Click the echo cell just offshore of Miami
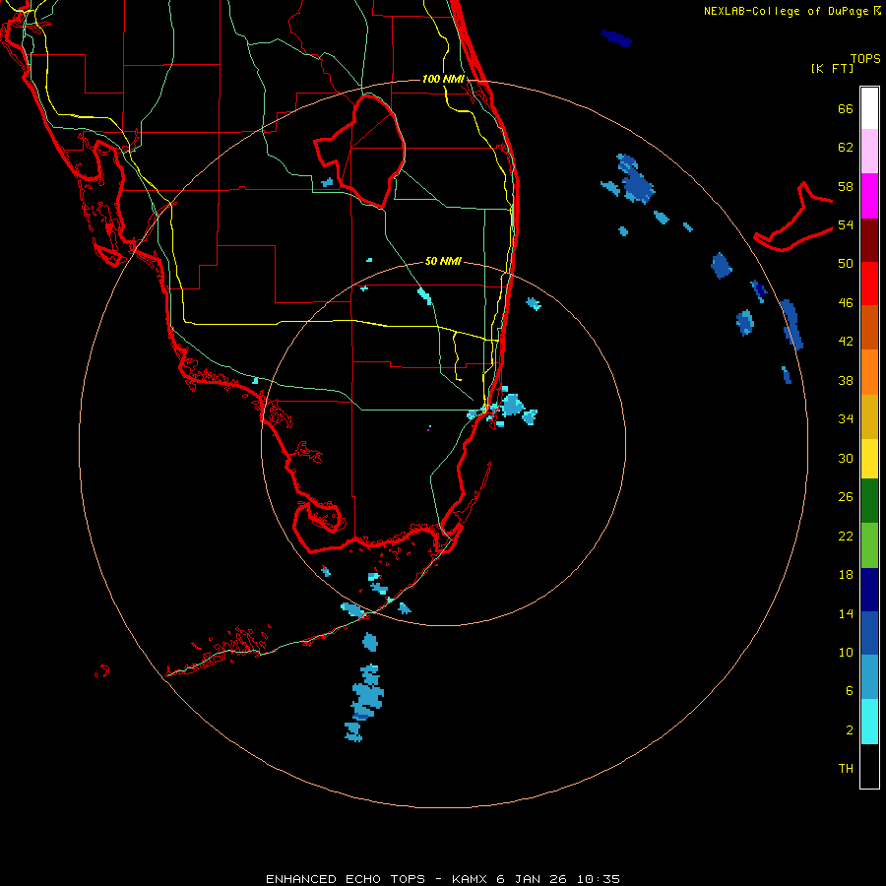The image size is (886, 886). point(513,405)
